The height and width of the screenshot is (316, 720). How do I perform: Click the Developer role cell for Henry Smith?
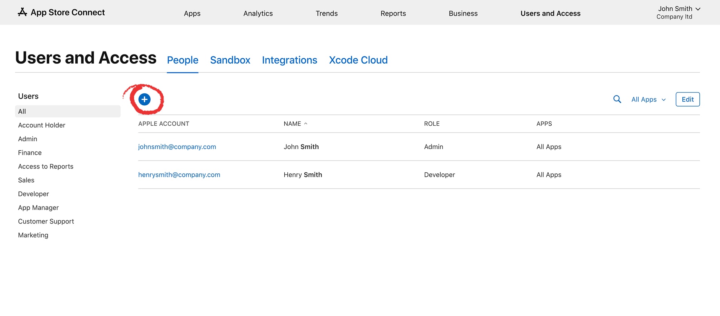pos(439,175)
